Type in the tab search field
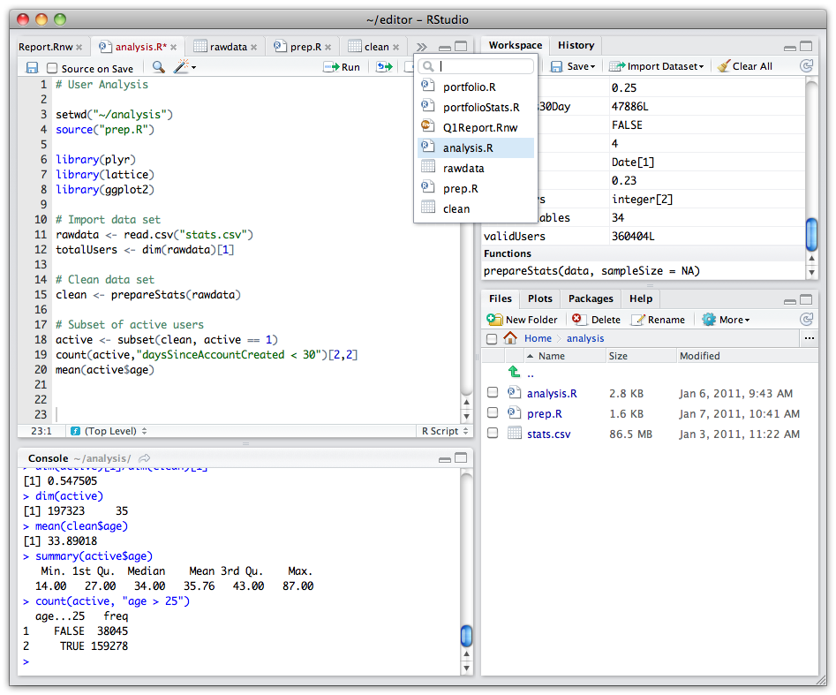This screenshot has width=836, height=695. coord(485,66)
